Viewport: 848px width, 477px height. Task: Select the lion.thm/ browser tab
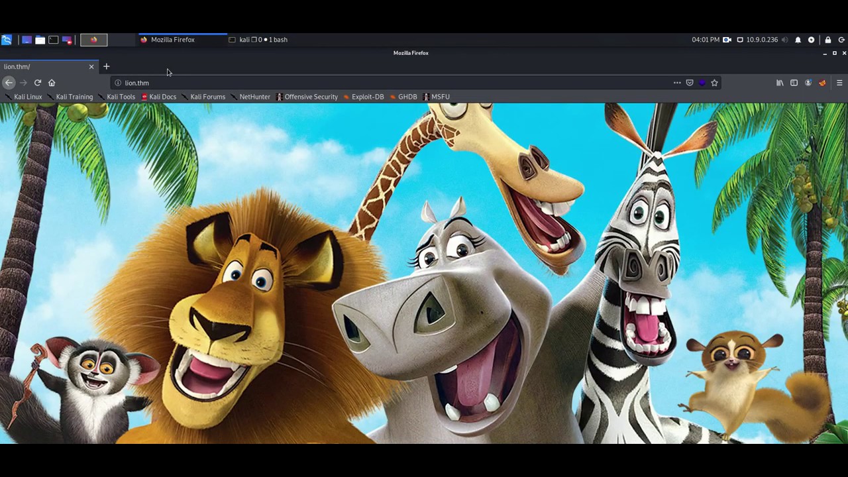(x=49, y=66)
